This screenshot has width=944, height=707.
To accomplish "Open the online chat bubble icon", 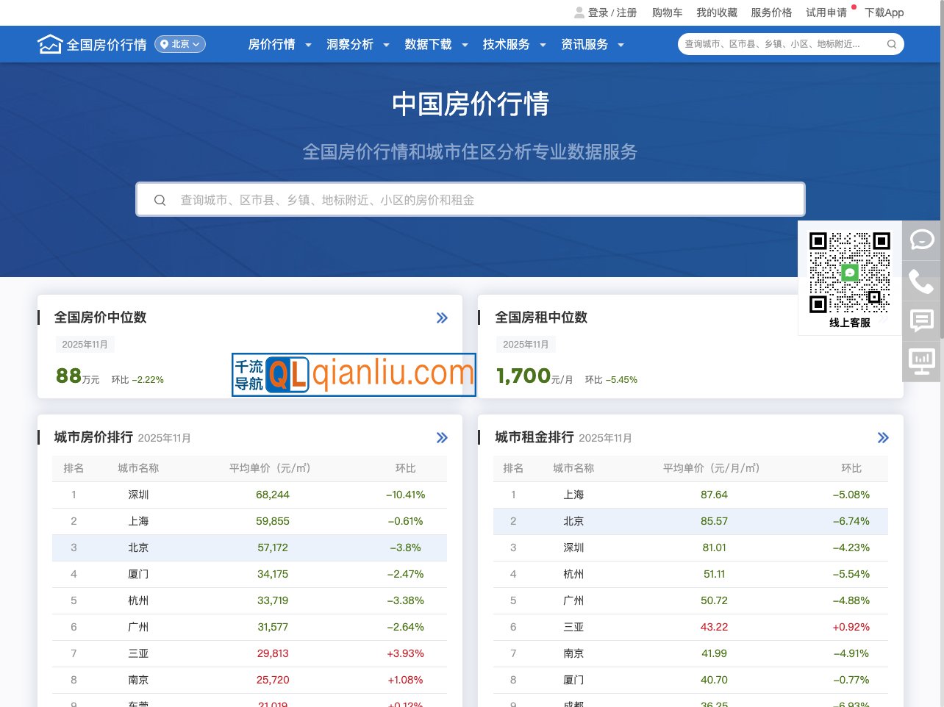I will [921, 240].
